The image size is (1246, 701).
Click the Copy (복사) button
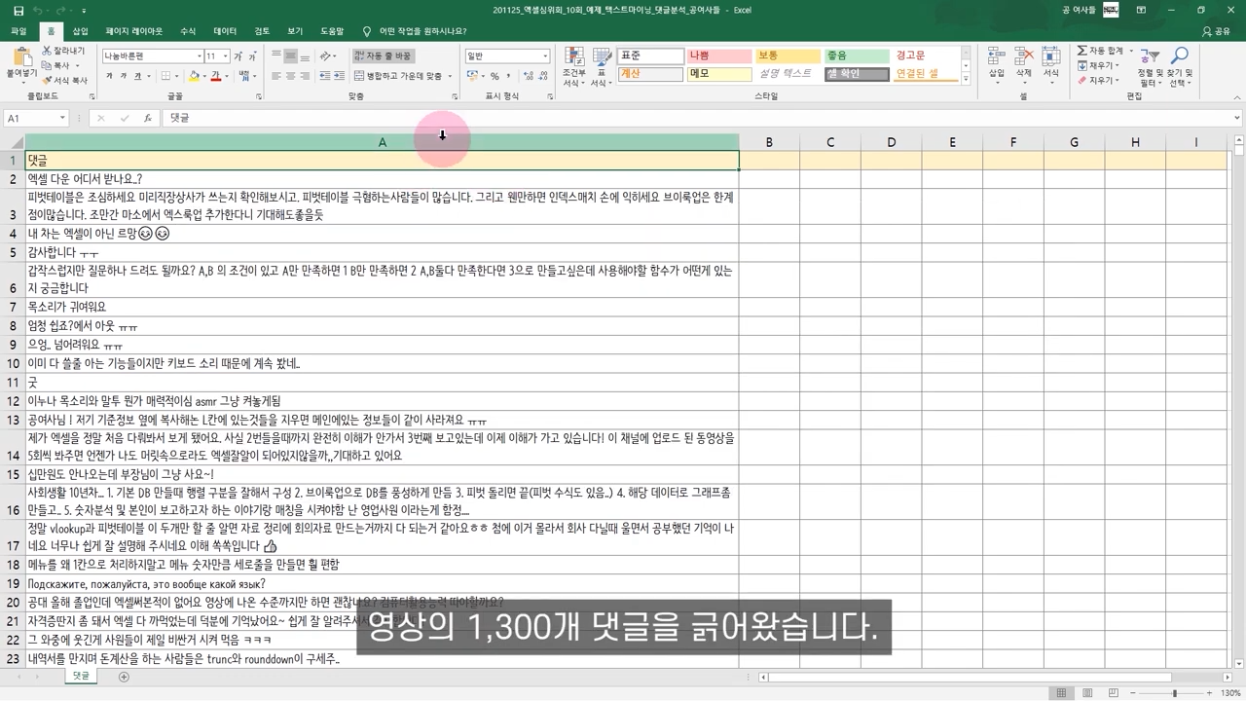(x=58, y=65)
